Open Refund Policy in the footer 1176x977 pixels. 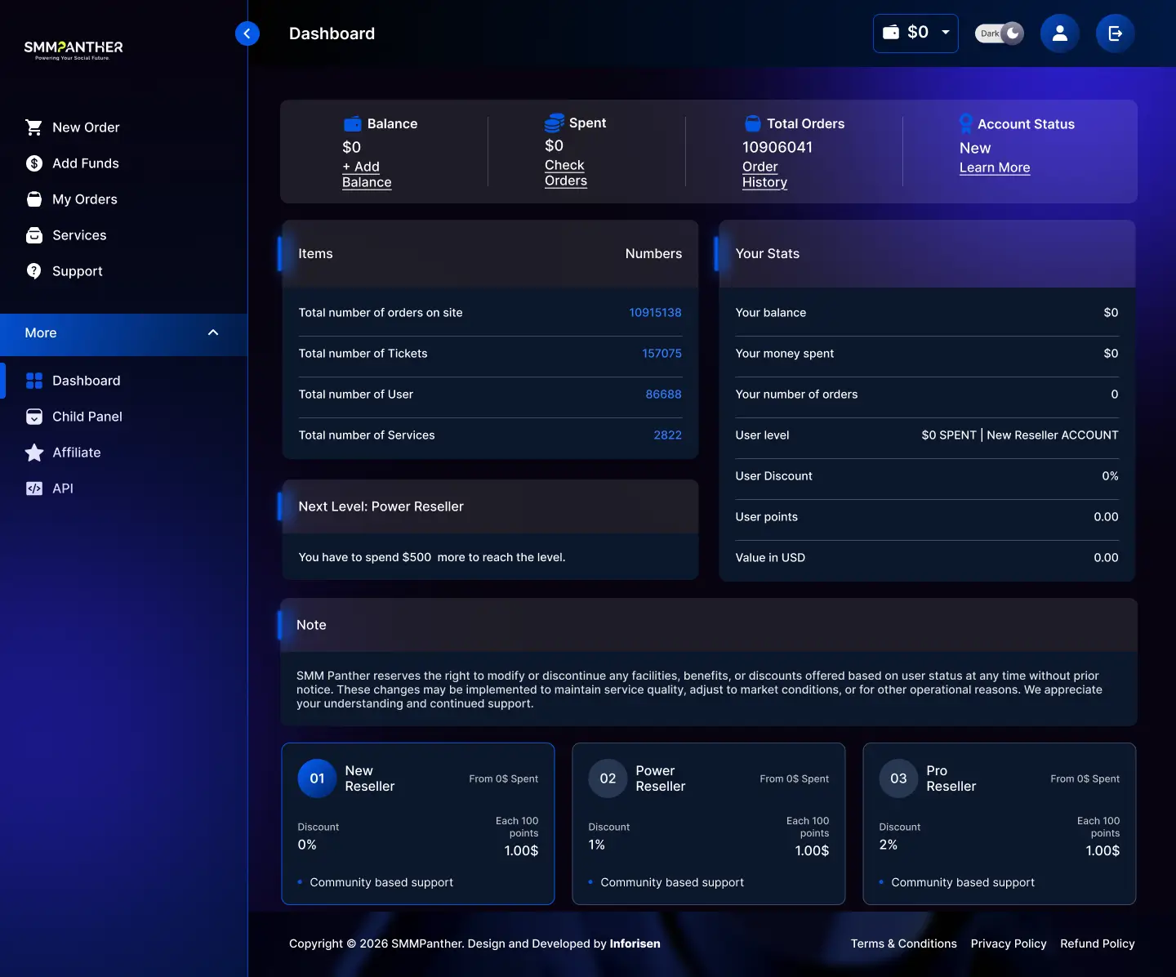[x=1097, y=944]
